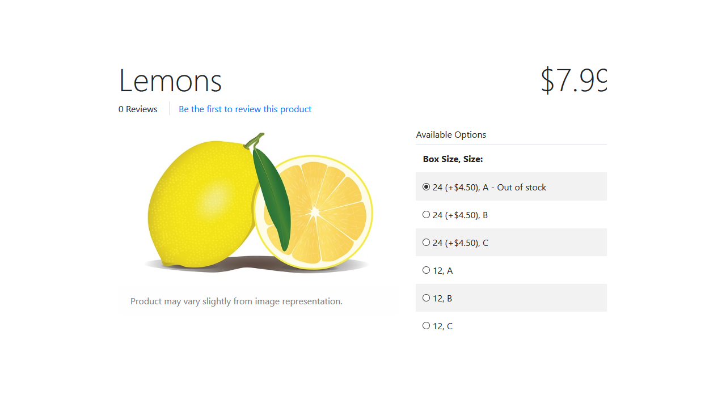Click the Available Options heading

[451, 135]
